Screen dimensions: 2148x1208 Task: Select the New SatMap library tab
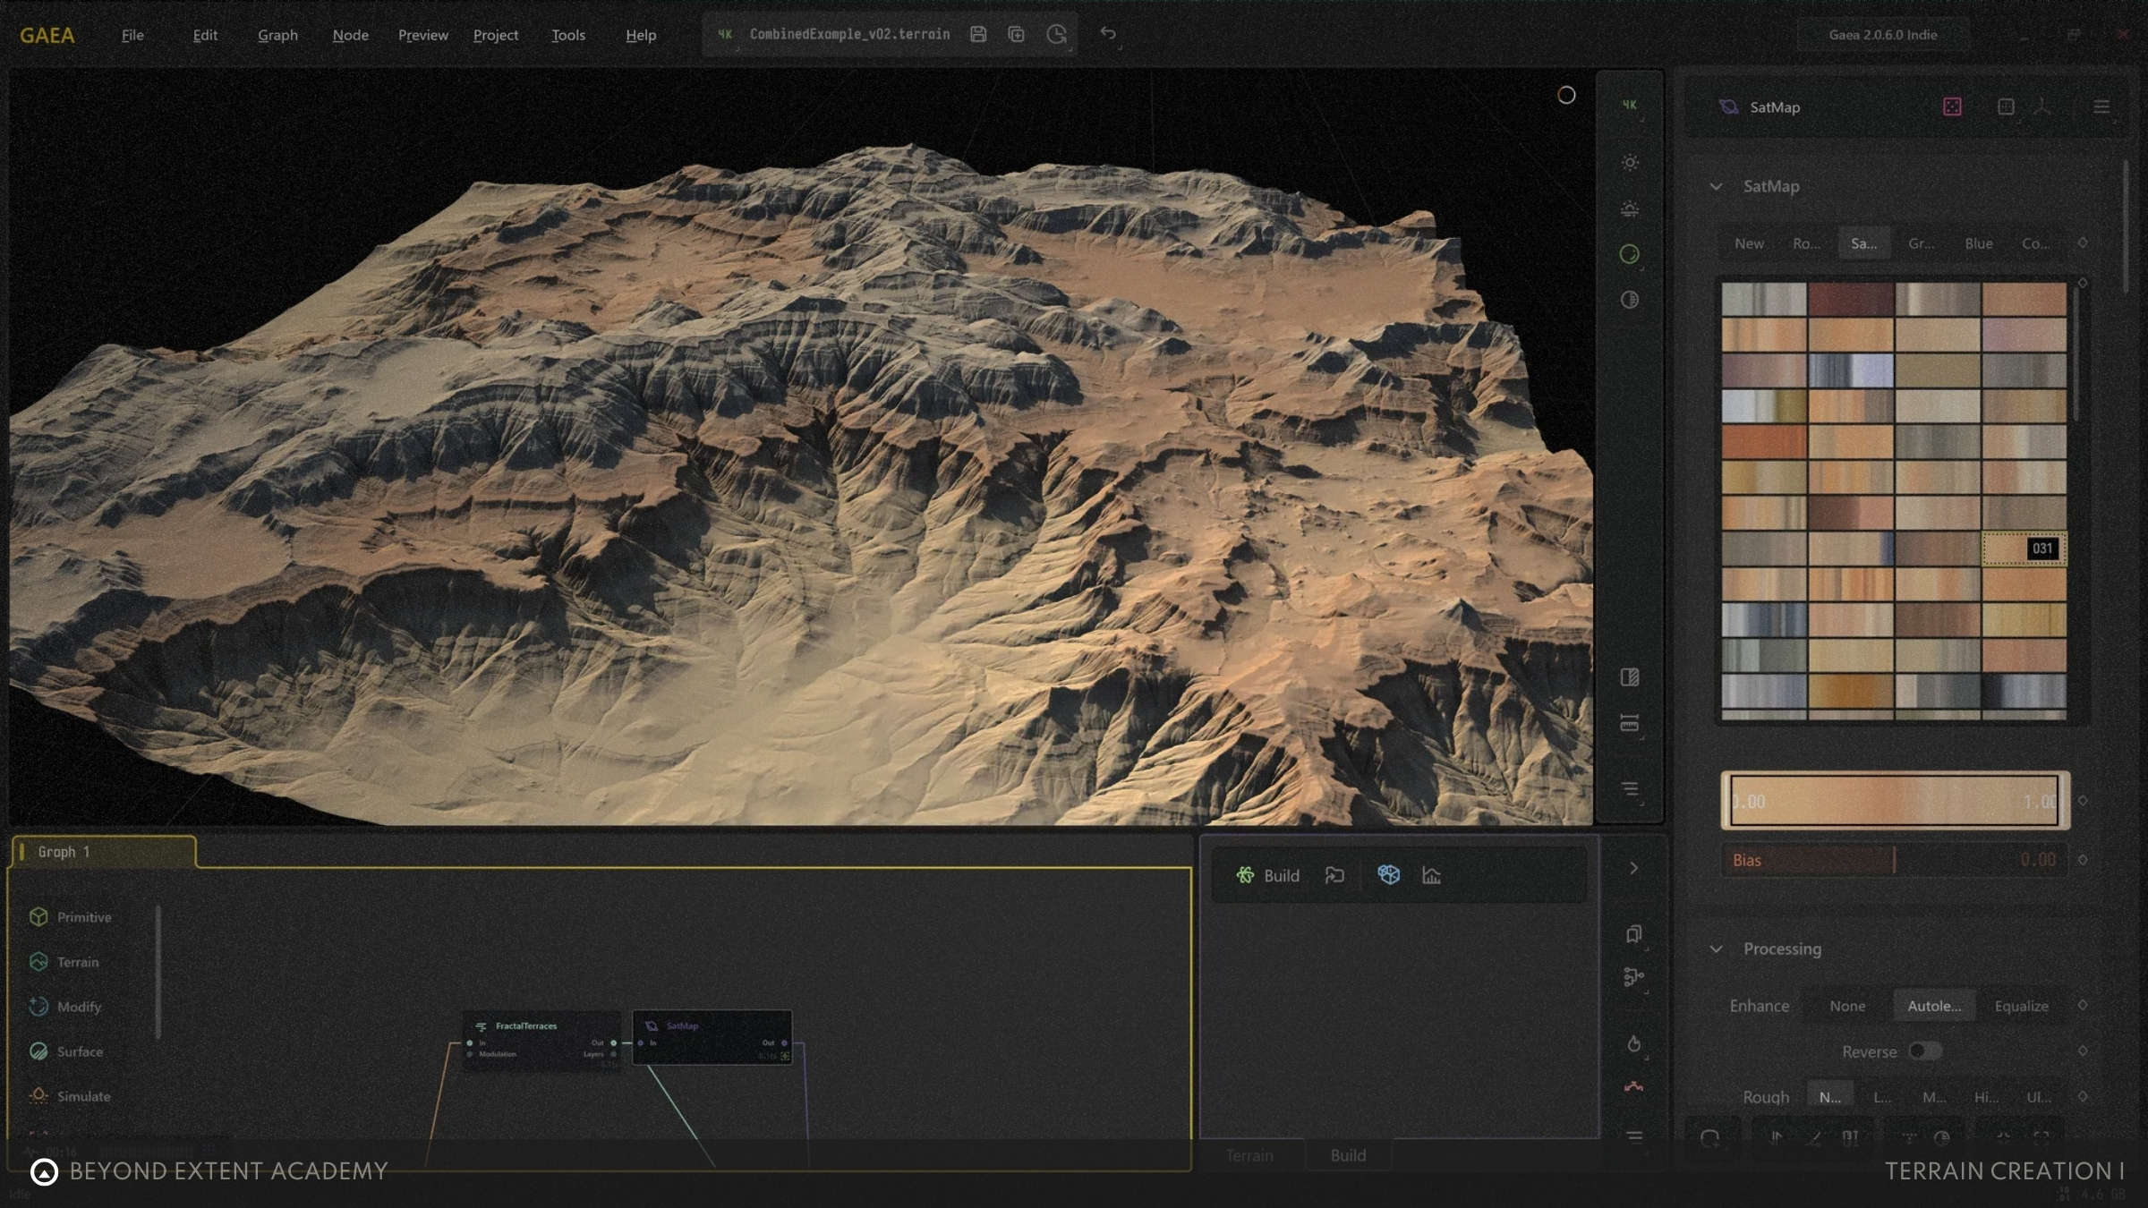click(1749, 243)
